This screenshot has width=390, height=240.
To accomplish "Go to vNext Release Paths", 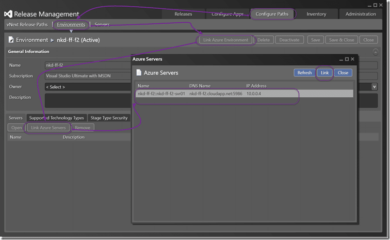I will click(x=27, y=25).
